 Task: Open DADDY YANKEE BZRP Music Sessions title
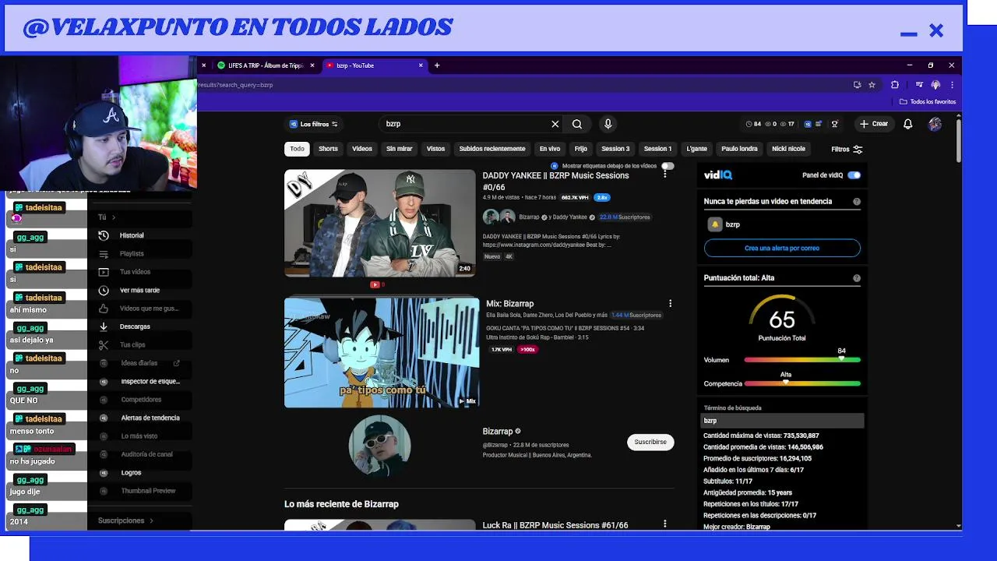pos(555,181)
